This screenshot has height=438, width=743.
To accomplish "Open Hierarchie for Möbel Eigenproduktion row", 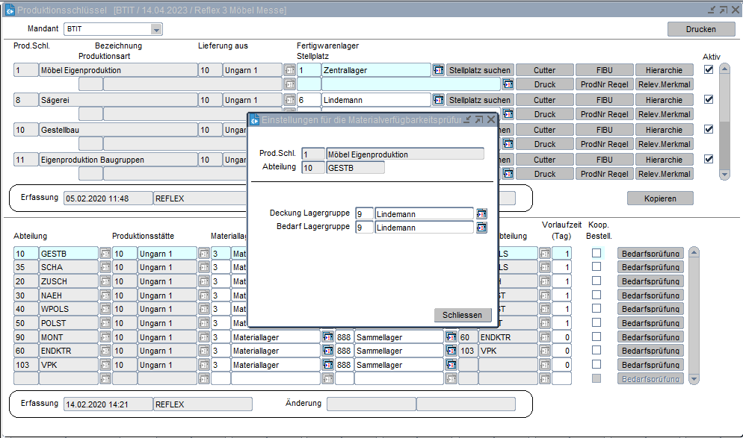I will pos(664,70).
